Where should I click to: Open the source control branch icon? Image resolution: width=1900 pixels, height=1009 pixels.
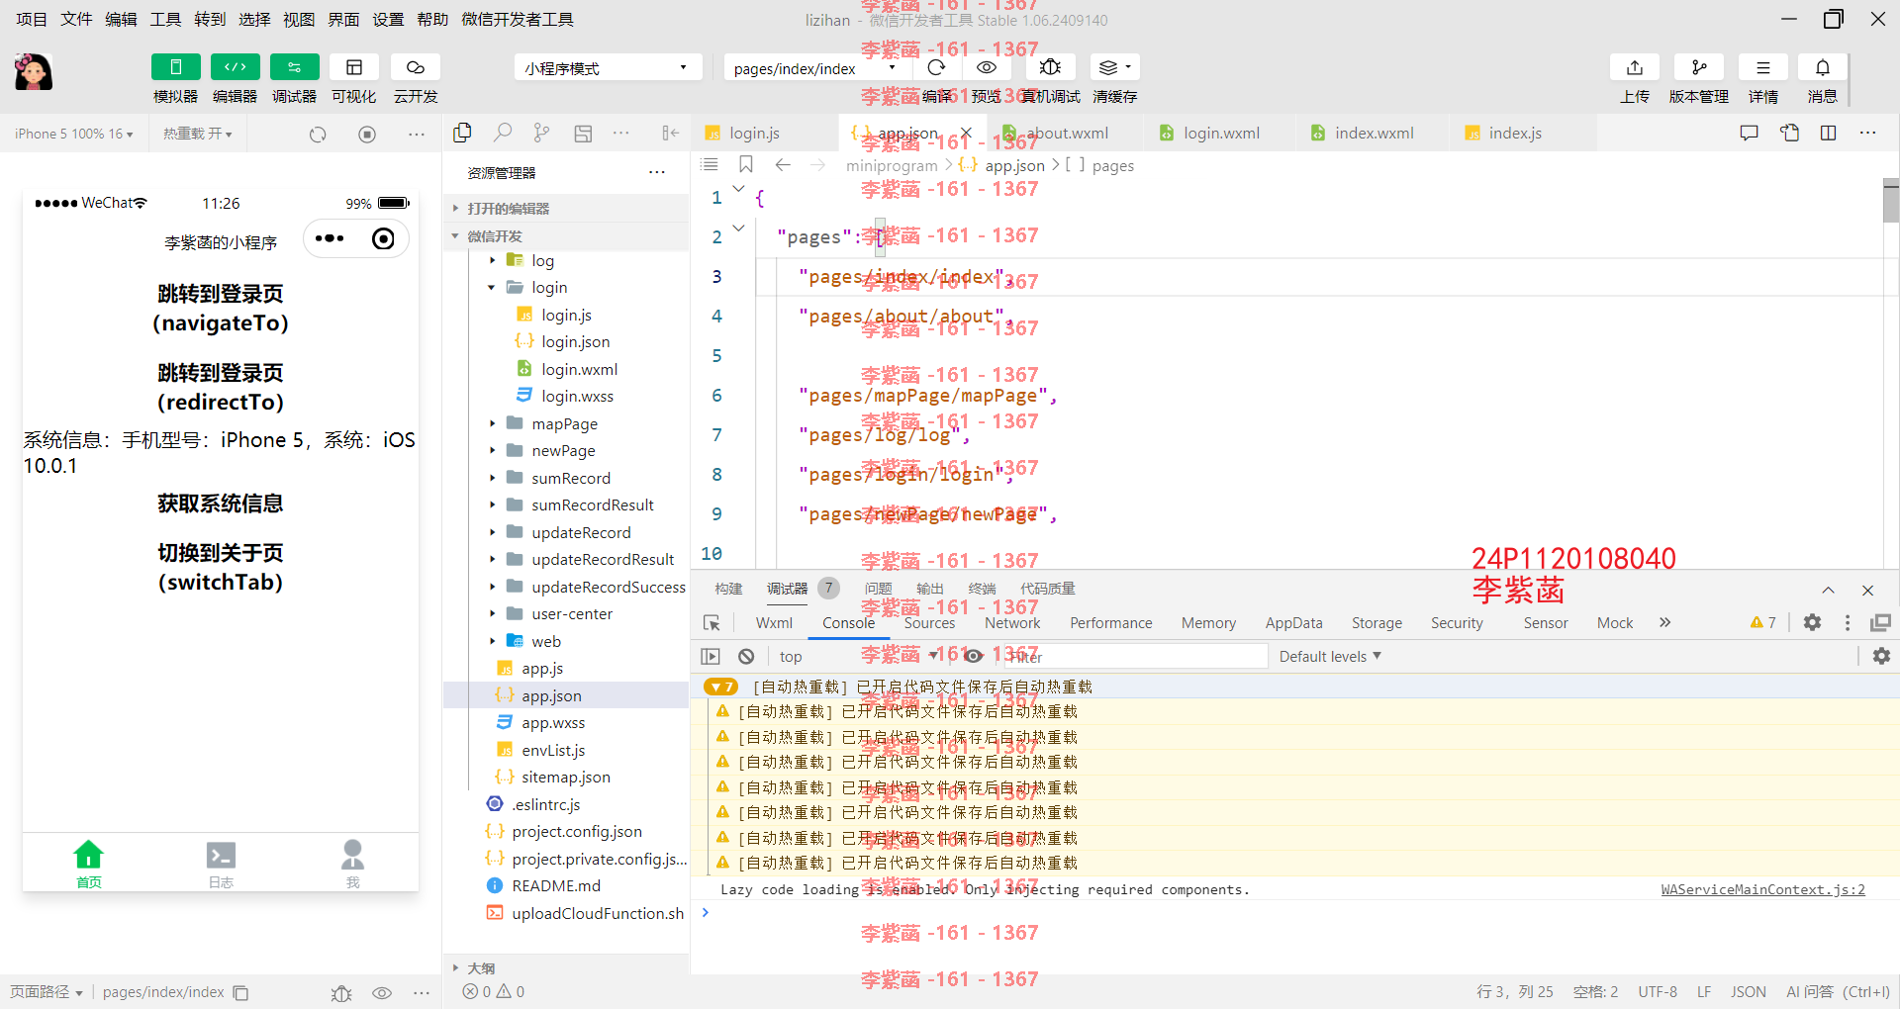(541, 133)
